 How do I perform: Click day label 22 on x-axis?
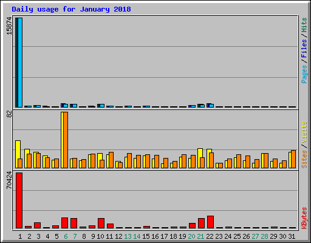(x=210, y=236)
